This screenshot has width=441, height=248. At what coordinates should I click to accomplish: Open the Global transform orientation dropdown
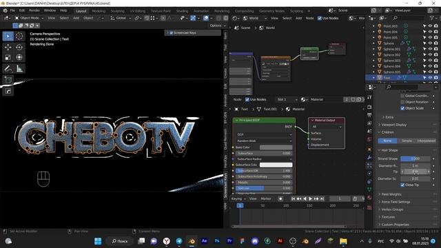pyautogui.click(x=121, y=18)
